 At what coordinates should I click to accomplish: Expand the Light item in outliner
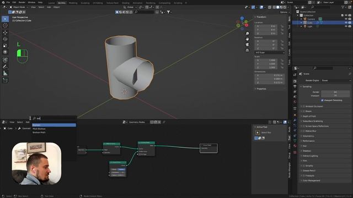[302, 26]
